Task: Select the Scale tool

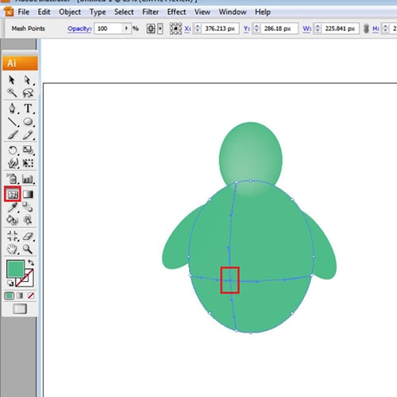Action: tap(28, 150)
